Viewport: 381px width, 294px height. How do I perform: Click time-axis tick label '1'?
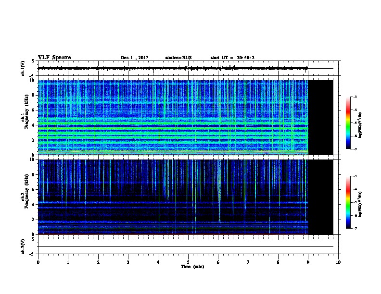click(68, 262)
